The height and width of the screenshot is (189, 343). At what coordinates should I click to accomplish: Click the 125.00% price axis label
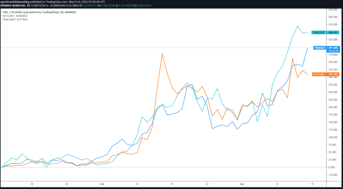(333, 130)
